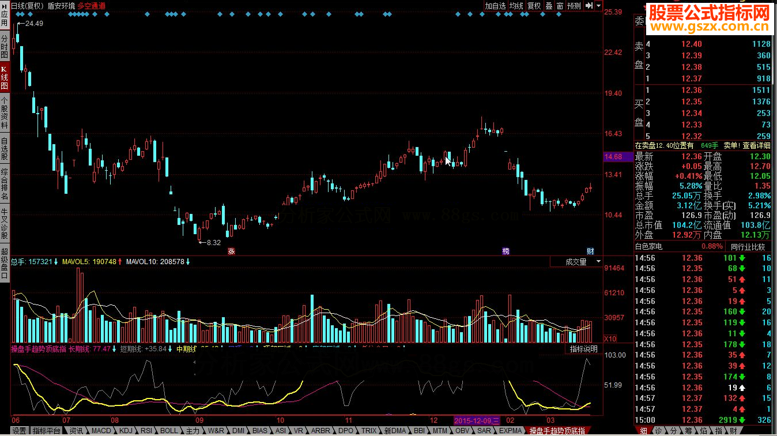Switch to 细 detail panel tab
Screen dimensions: 777x436
pos(643,431)
